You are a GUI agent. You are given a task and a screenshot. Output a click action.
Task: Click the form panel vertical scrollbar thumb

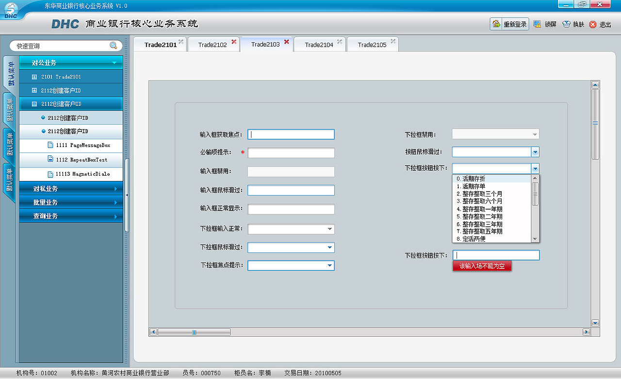pyautogui.click(x=595, y=123)
